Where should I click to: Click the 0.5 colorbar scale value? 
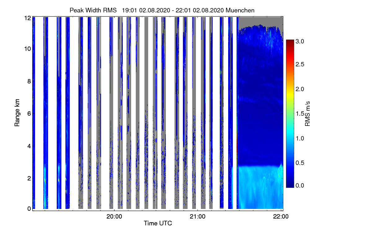click(x=300, y=163)
